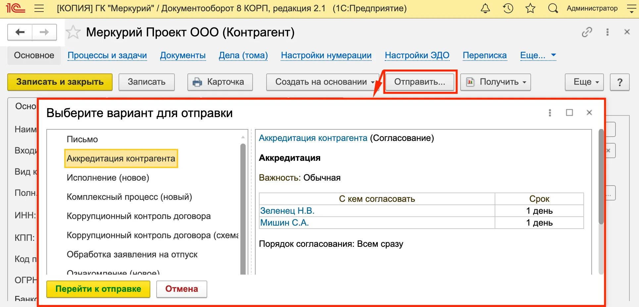Open the main hamburger menu
Viewport: 639px width, 307px height.
pyautogui.click(x=39, y=8)
